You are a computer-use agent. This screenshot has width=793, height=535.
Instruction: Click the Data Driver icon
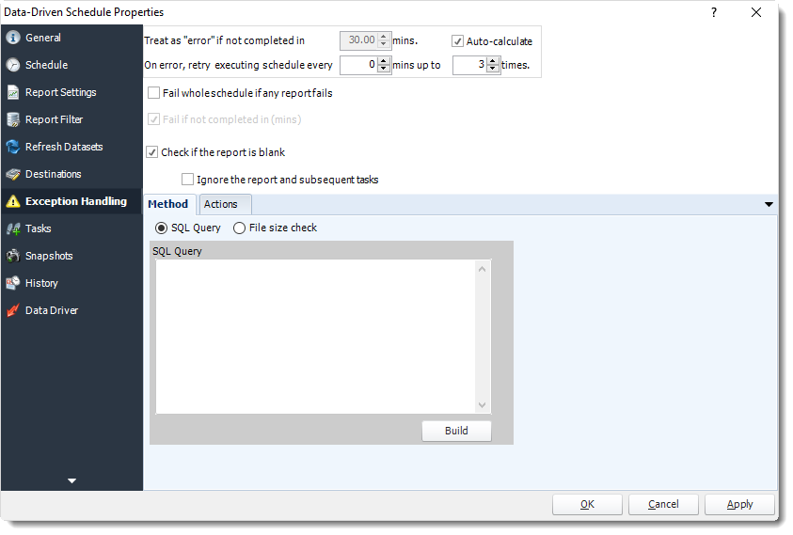pyautogui.click(x=13, y=310)
